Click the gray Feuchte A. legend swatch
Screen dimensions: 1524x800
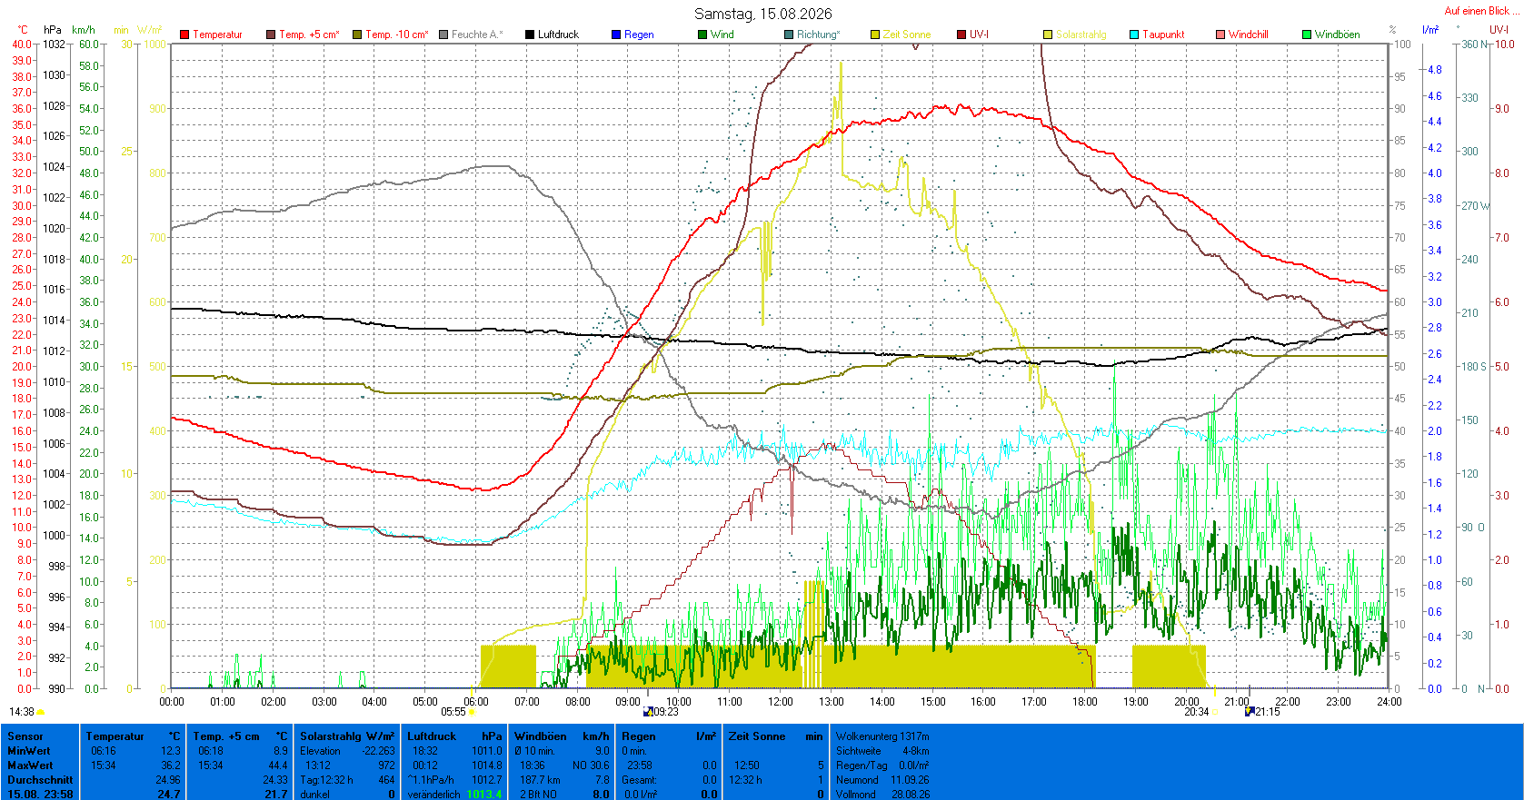[443, 35]
